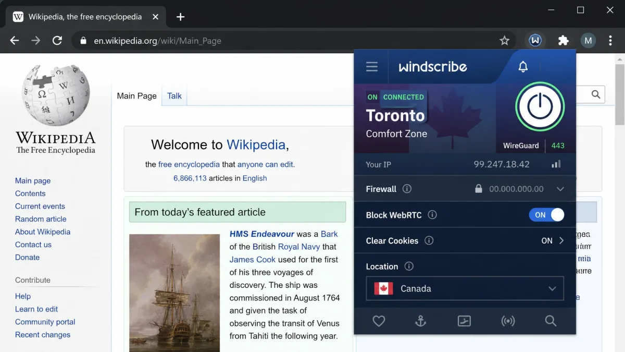Open the heart privacy tab in Windscribe
Screen dimensions: 625x352
coord(379,321)
